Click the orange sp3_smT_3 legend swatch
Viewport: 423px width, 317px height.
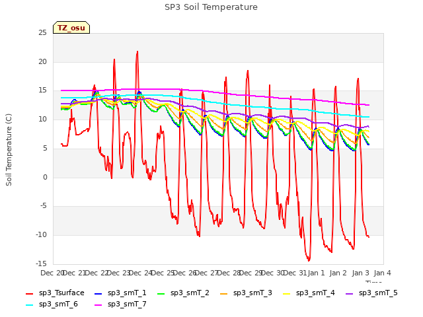224,293
